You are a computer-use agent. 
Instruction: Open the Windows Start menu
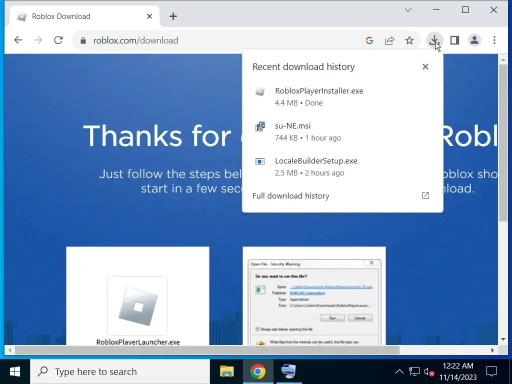click(15, 371)
